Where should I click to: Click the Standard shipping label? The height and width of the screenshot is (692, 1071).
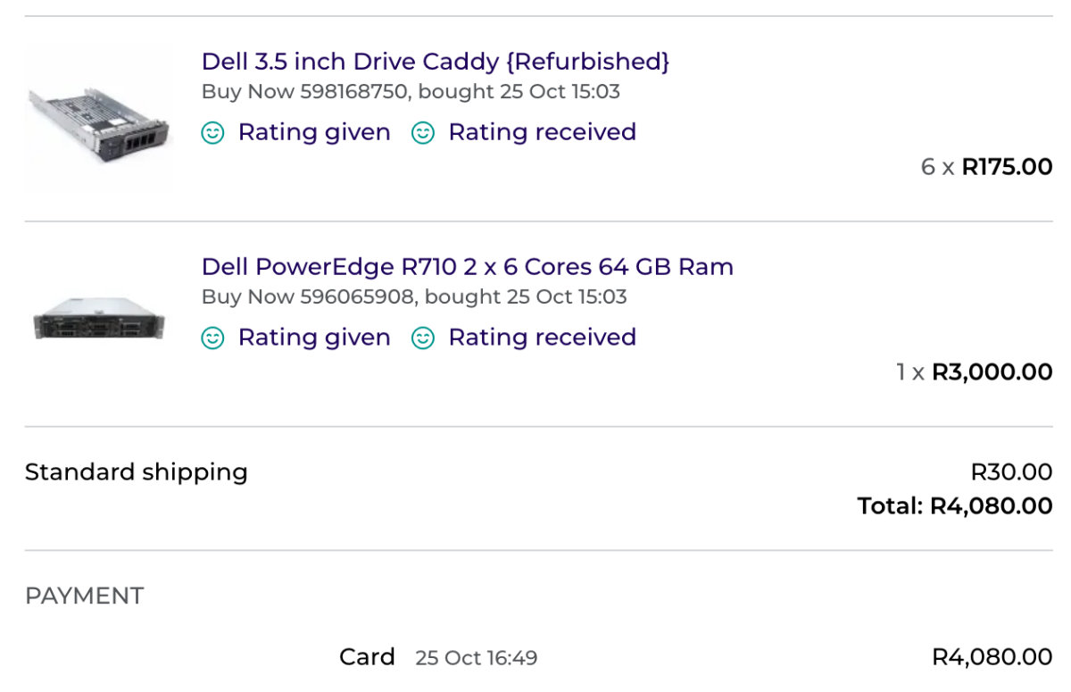point(137,471)
